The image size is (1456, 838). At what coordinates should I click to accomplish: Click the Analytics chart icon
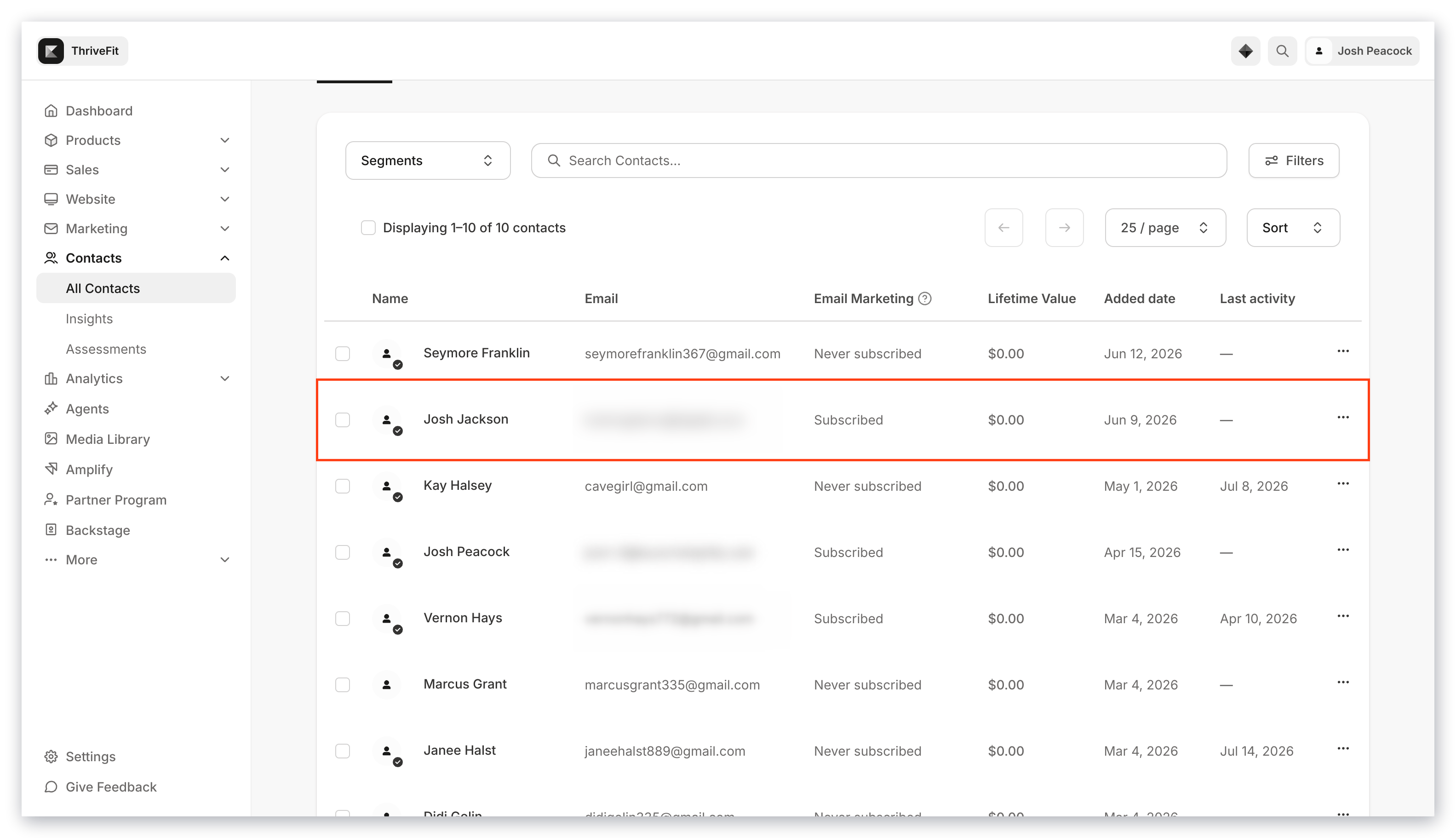point(51,378)
